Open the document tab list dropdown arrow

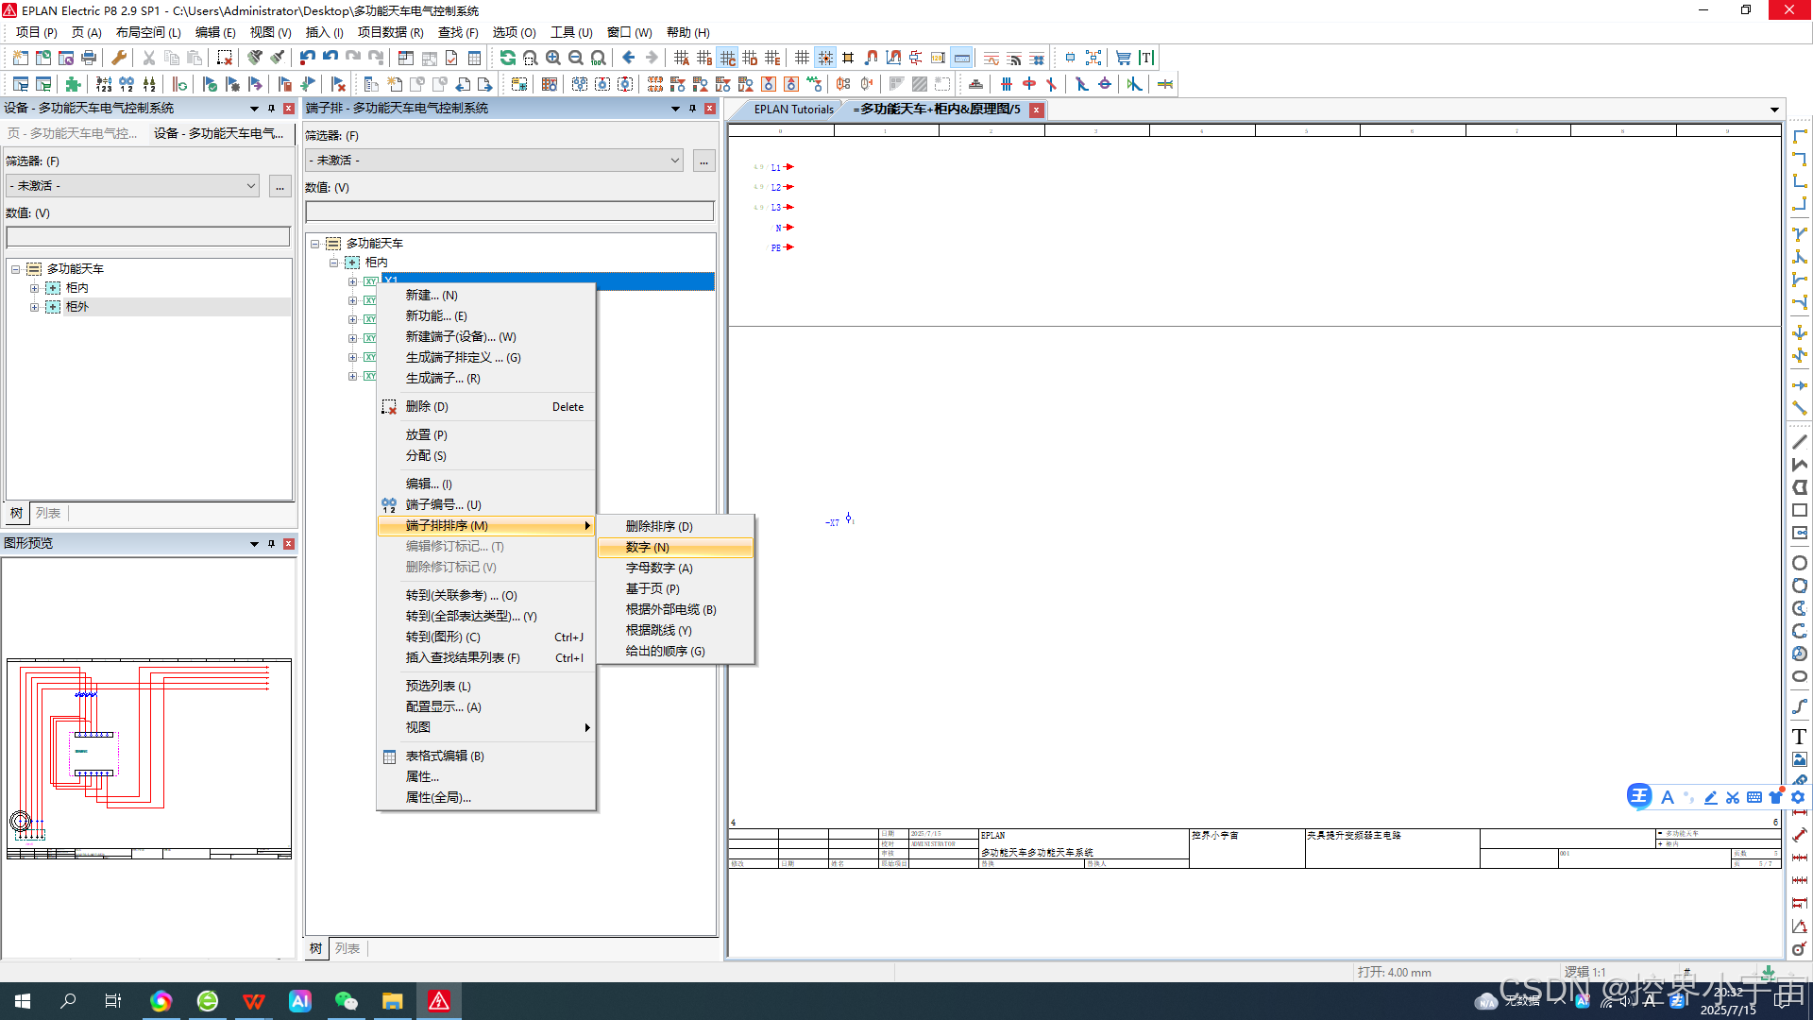point(1774,110)
